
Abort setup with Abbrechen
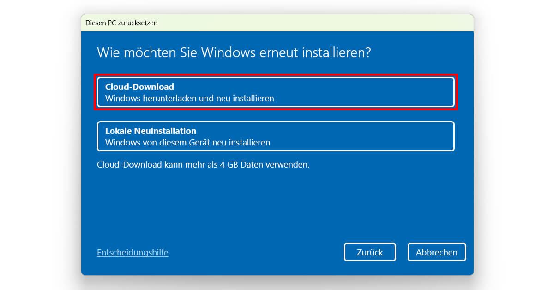pos(436,252)
